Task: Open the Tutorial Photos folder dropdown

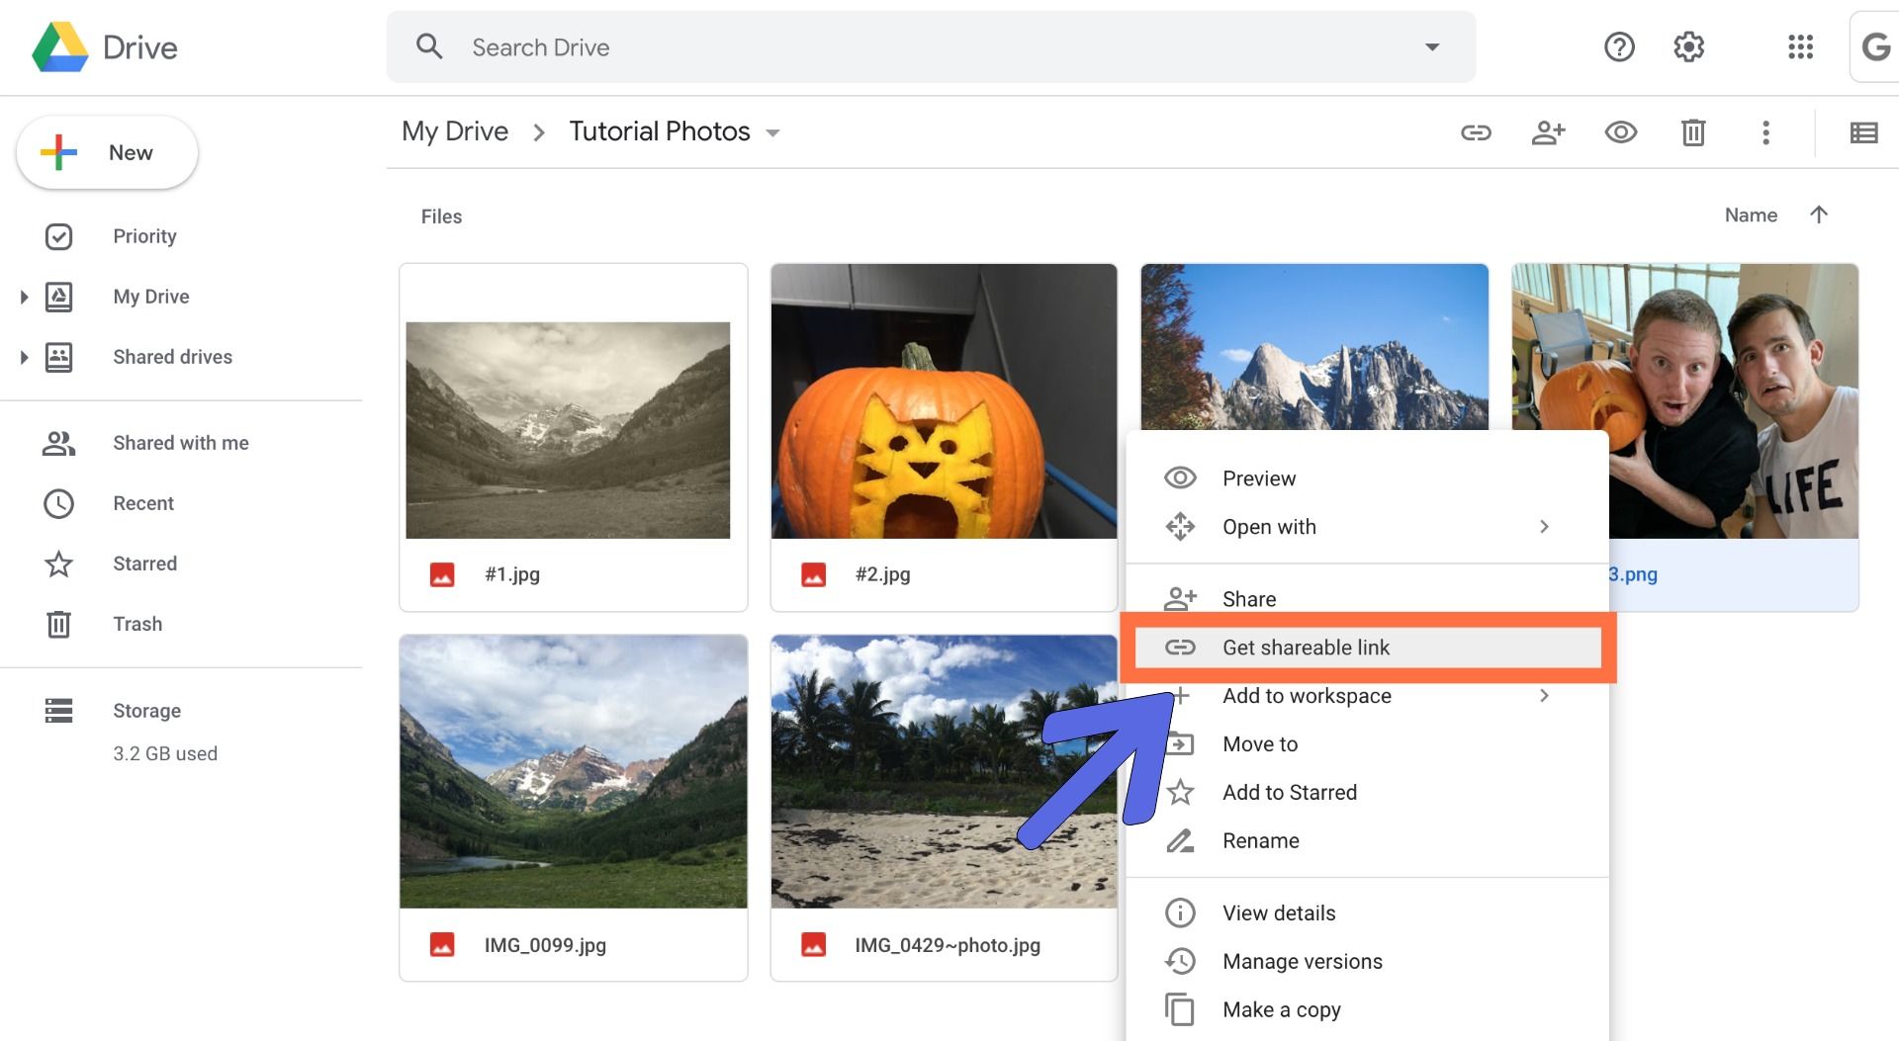Action: coord(773,133)
